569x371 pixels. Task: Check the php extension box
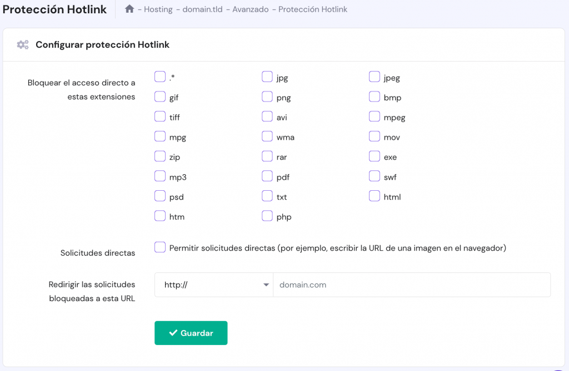tap(267, 216)
